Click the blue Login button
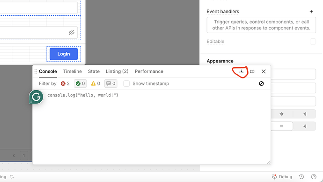The width and height of the screenshot is (323, 182). point(64,54)
